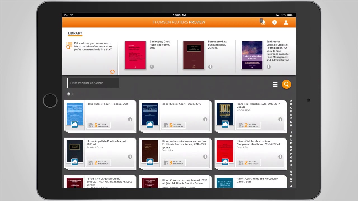Expand 2 titles group for Idaho Trial Handbook
Viewport: 358px width, 201px height.
point(249,125)
